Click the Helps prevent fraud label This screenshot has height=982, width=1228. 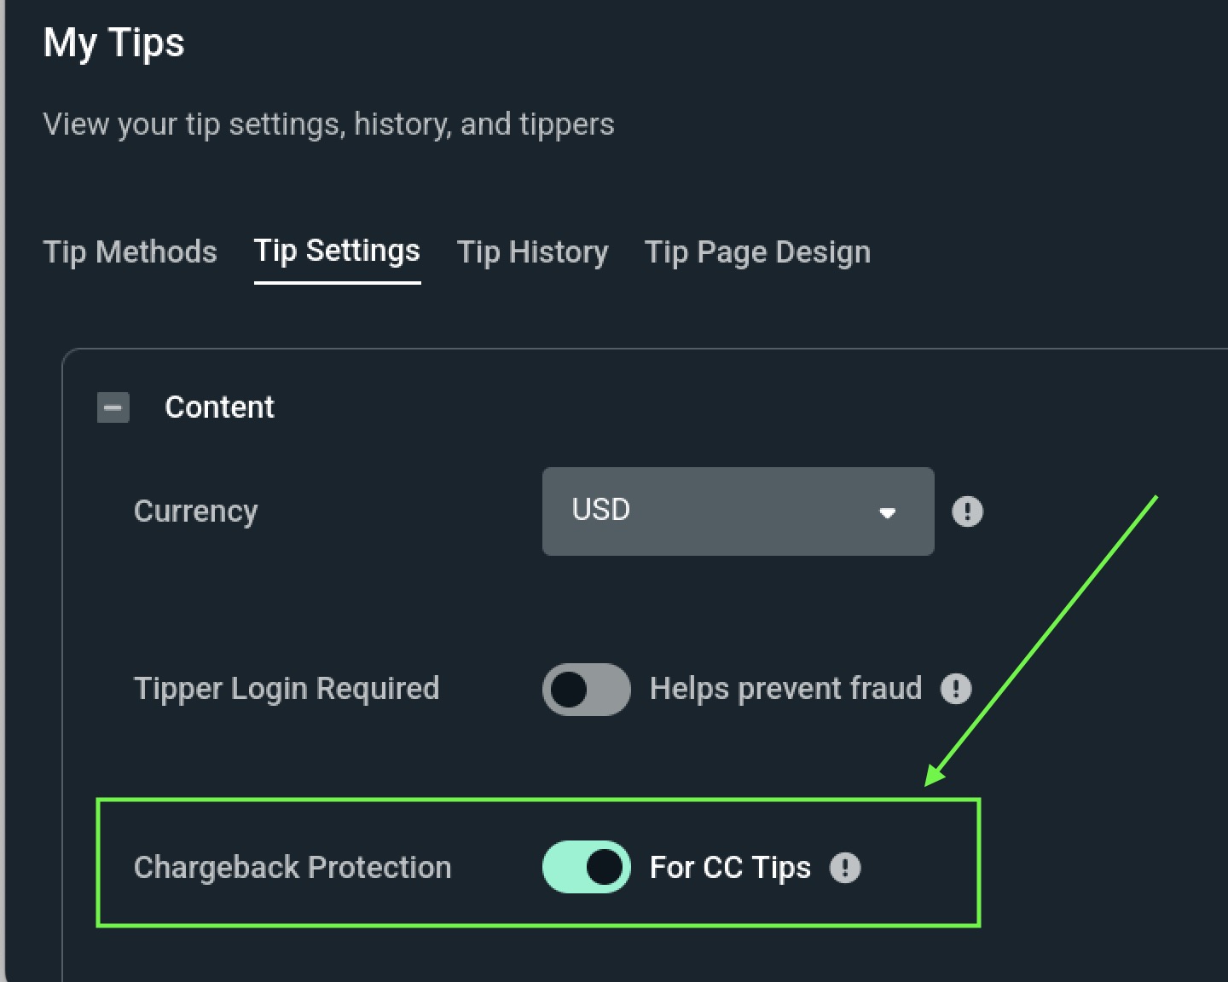(x=785, y=689)
